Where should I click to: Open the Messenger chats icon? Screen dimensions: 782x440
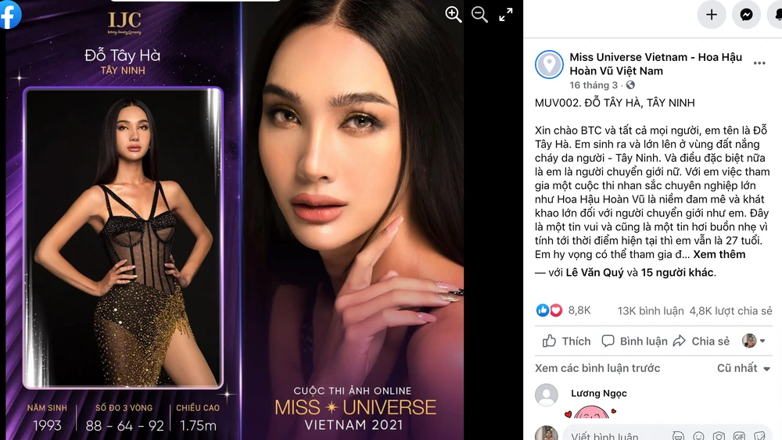[x=746, y=14]
